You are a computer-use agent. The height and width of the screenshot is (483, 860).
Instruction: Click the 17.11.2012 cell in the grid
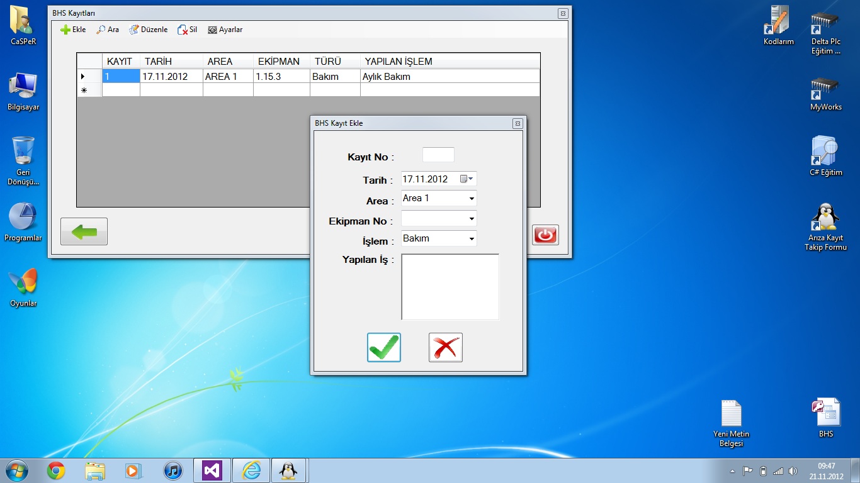tap(171, 76)
